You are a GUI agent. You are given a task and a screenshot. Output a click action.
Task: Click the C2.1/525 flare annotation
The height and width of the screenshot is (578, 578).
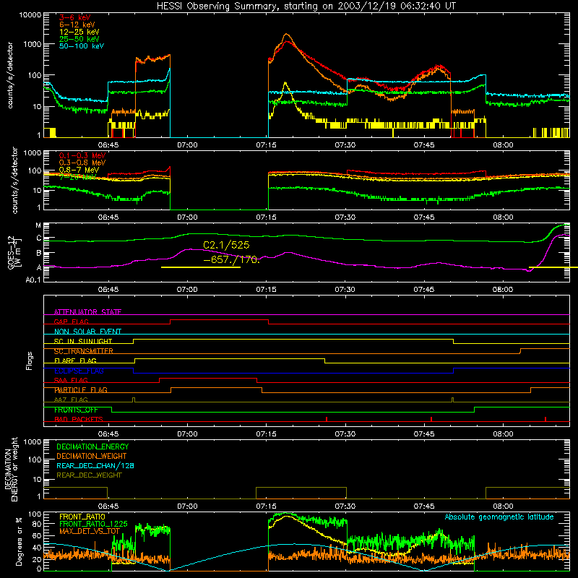pyautogui.click(x=226, y=245)
